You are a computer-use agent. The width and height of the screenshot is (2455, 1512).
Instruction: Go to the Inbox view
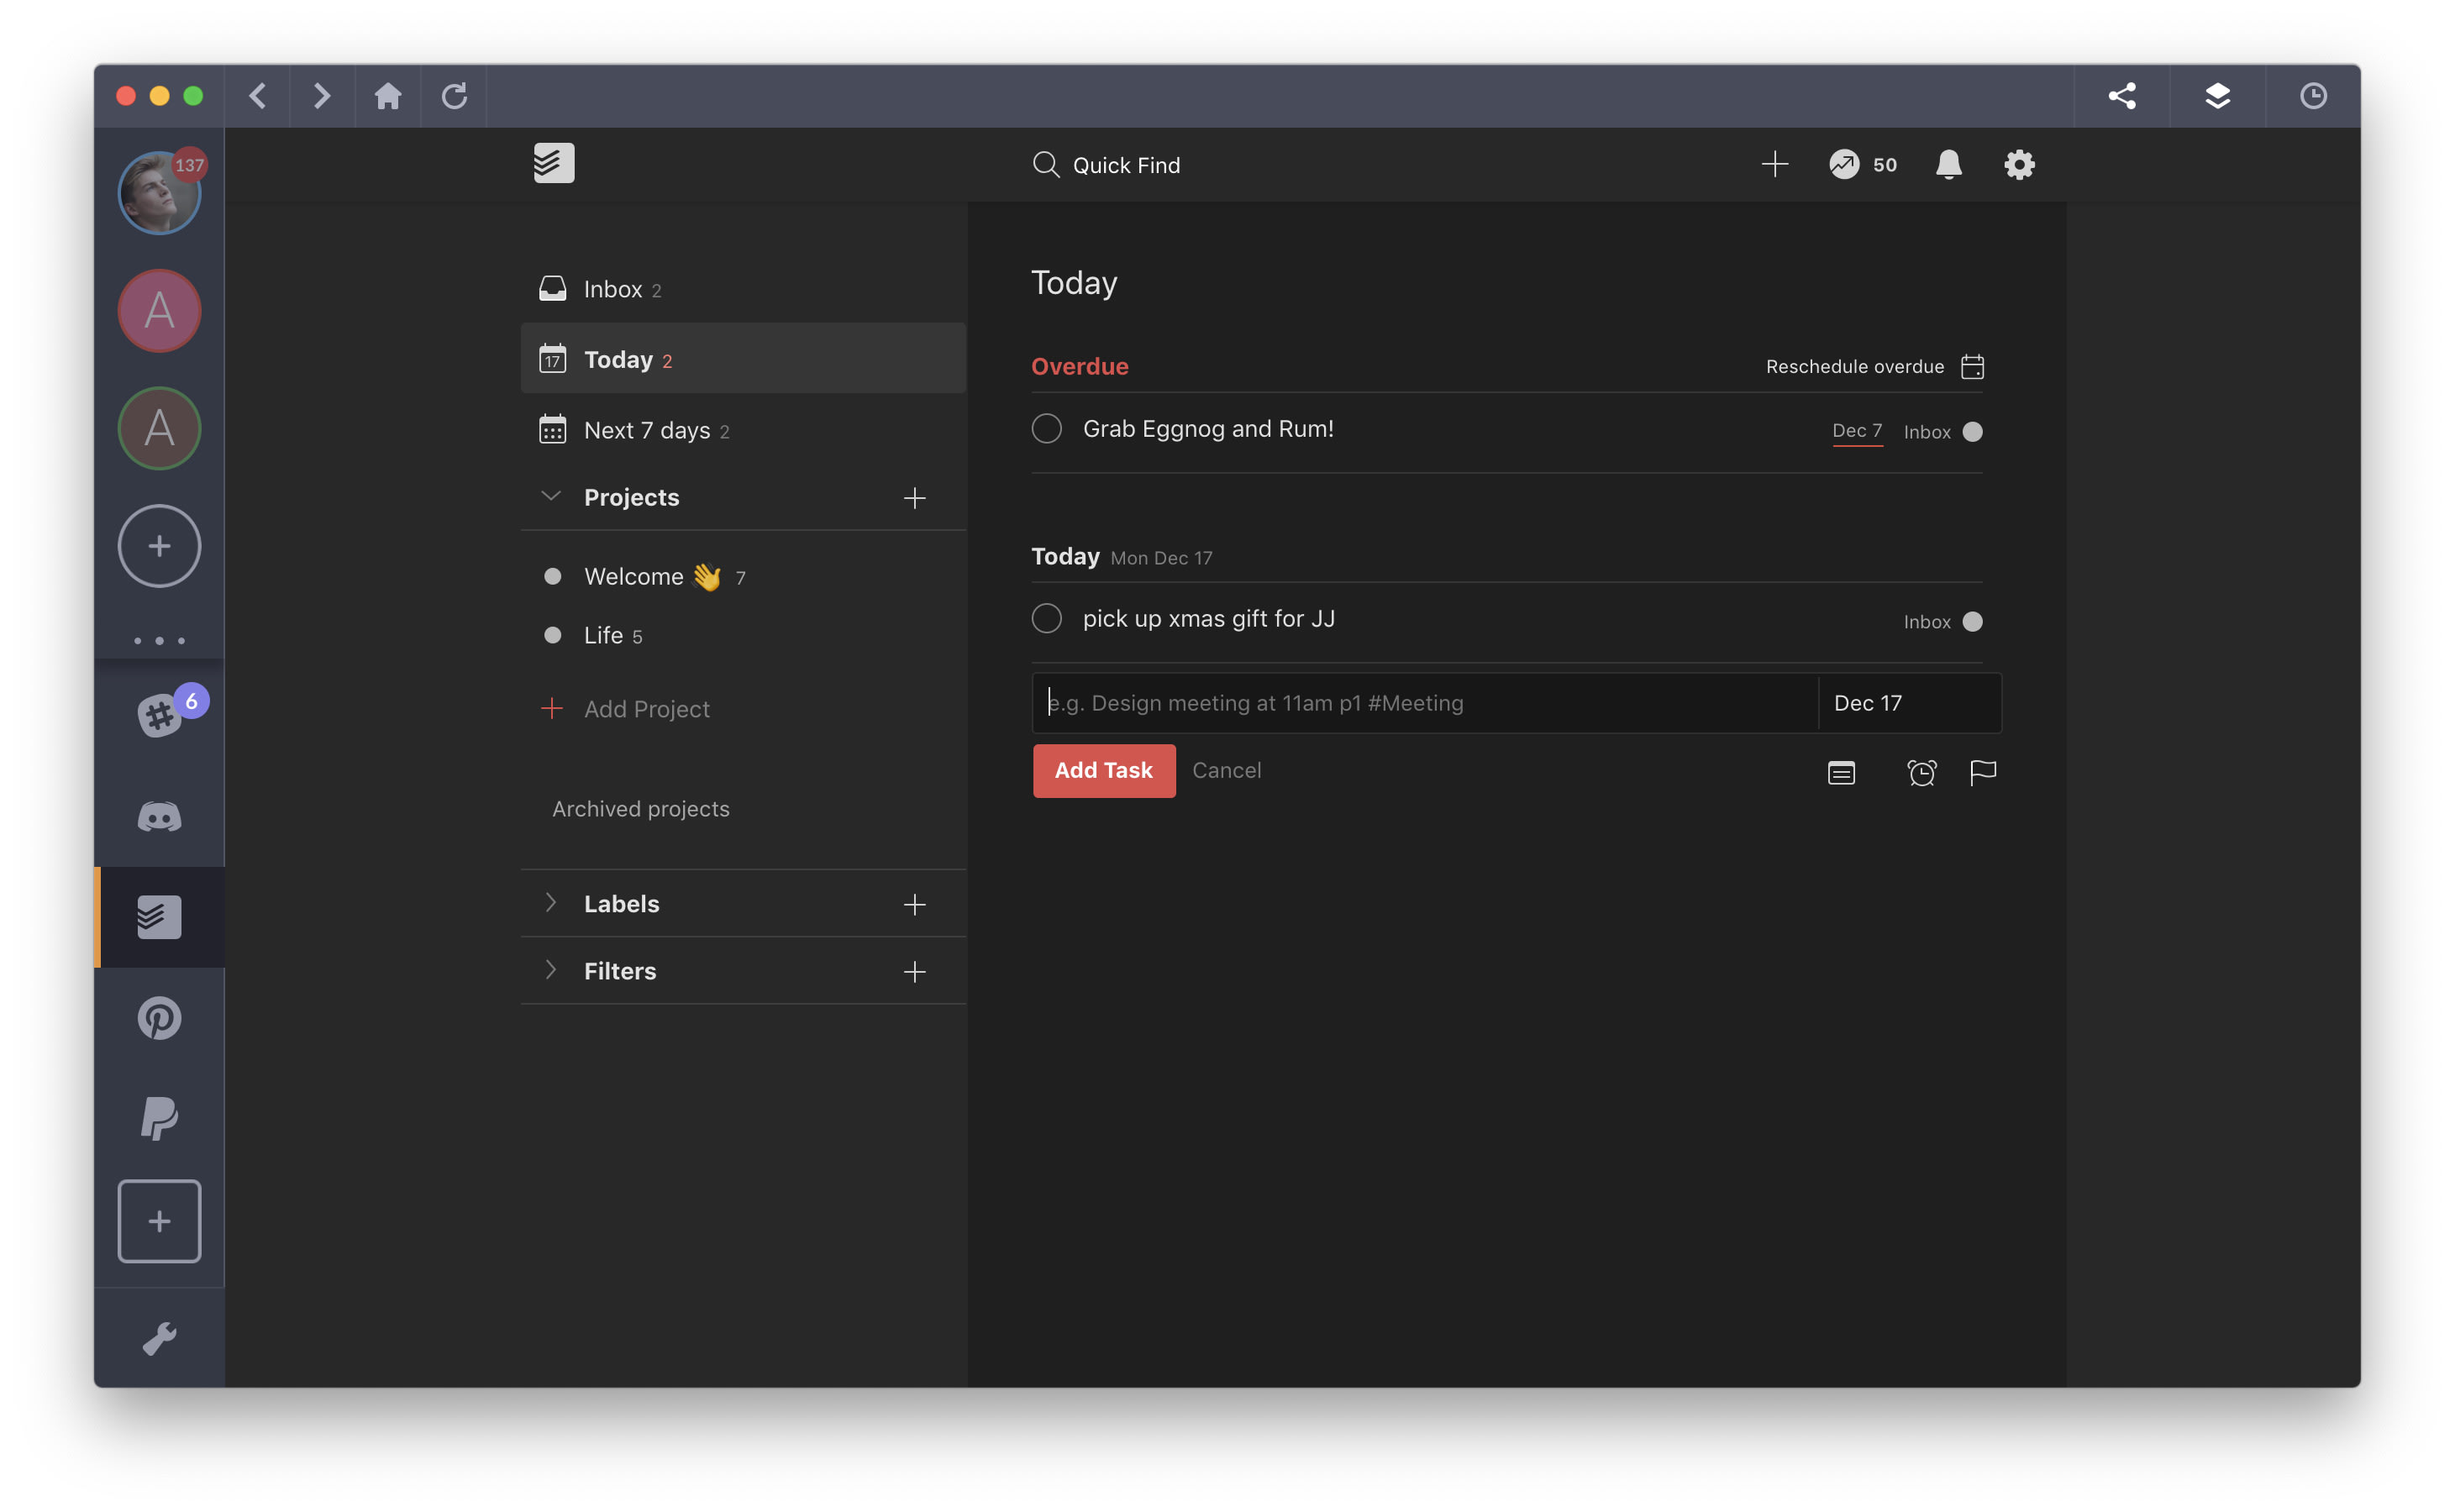coord(614,289)
